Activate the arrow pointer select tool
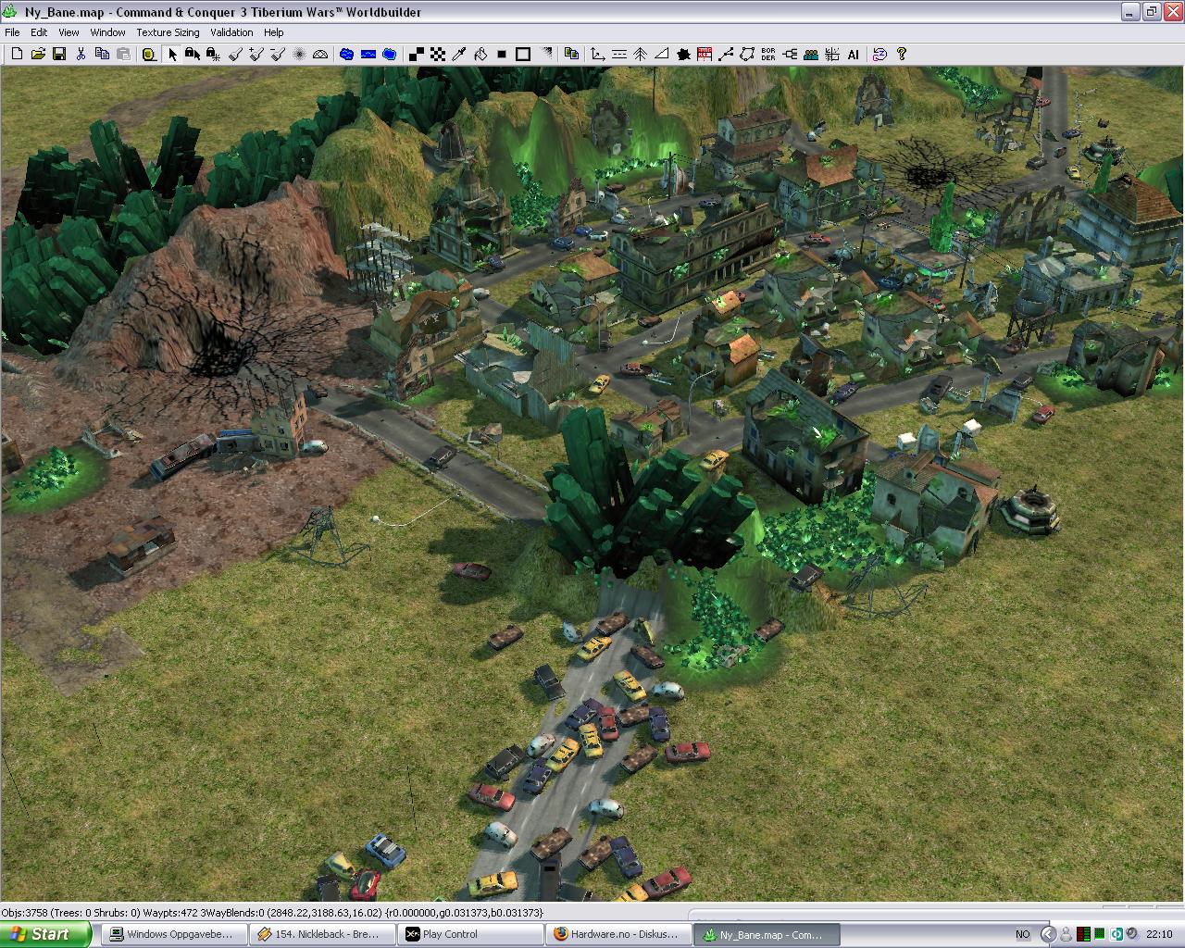1185x948 pixels. [x=172, y=54]
